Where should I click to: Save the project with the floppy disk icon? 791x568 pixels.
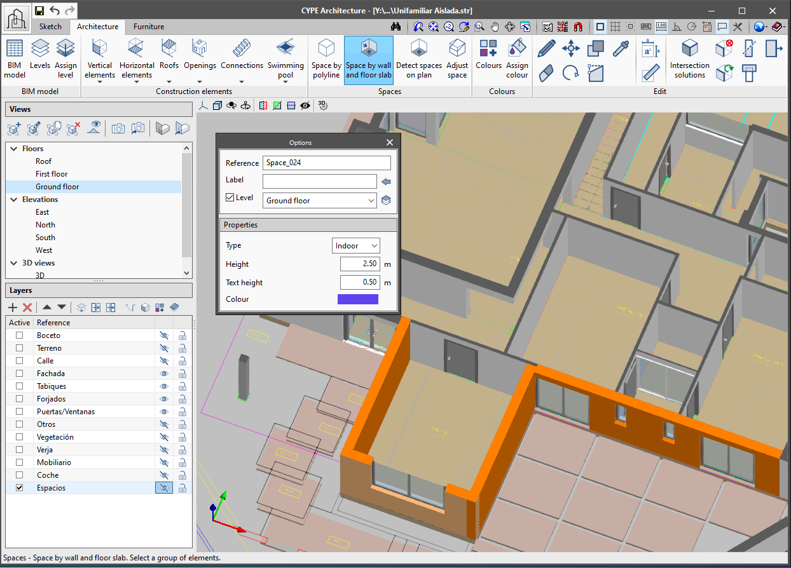point(39,11)
